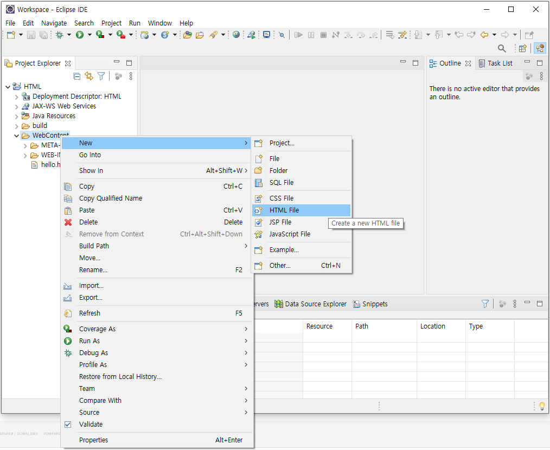This screenshot has height=450, width=550.
Task: Click the Back navigation yellow arrow
Action: (x=484, y=34)
